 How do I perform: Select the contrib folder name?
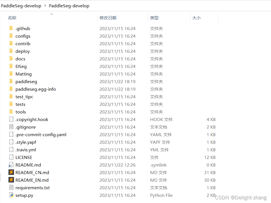coord(23,44)
